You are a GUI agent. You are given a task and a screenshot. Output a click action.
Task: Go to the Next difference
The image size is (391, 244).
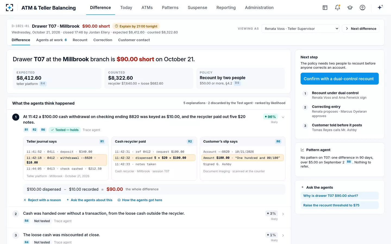tap(361, 28)
